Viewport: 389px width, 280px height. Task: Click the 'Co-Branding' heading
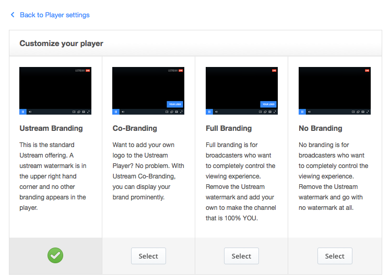(x=135, y=128)
